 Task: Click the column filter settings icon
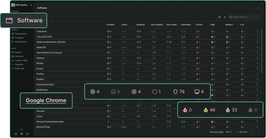click(219, 17)
